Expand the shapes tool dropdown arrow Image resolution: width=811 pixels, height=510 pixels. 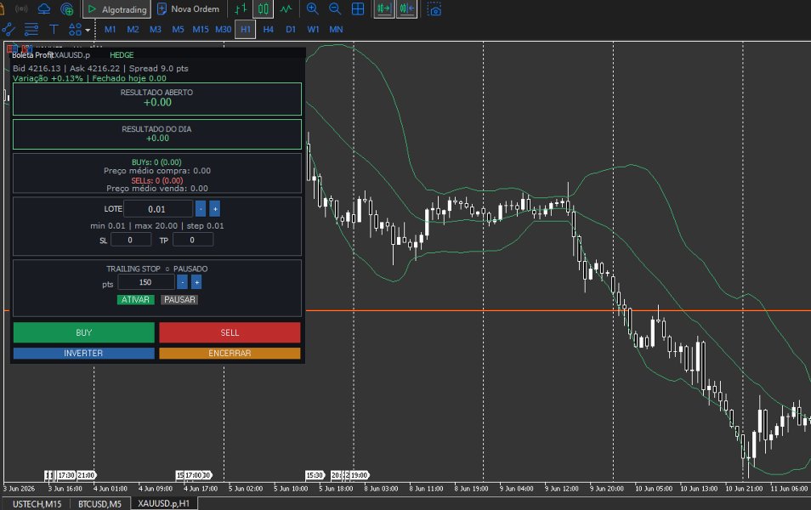point(88,30)
